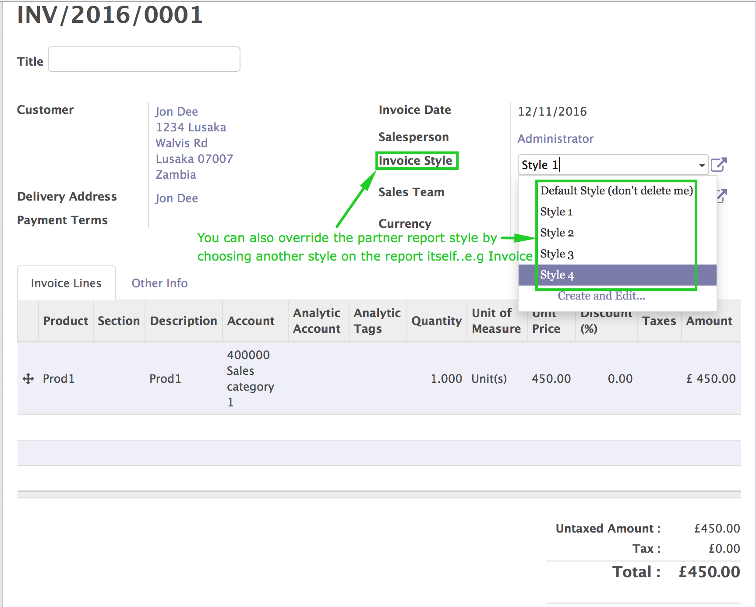This screenshot has width=756, height=607.
Task: Open the Administrator salesperson link
Action: [555, 139]
